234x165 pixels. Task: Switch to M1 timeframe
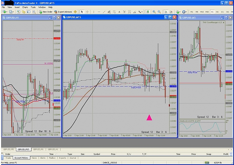[x=192, y=12]
